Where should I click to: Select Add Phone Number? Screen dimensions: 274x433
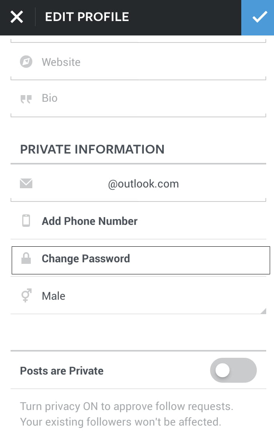90,221
